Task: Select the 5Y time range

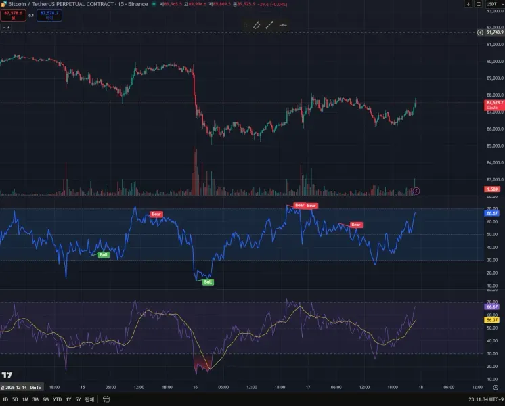Action: tap(78, 399)
